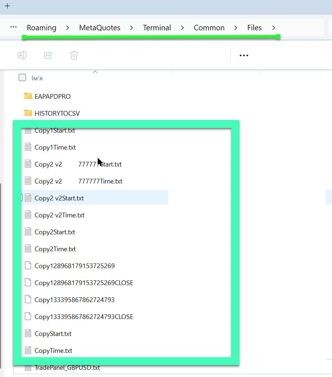Click the Delete trash icon
Image resolution: width=332 pixels, height=377 pixels.
coord(74,55)
